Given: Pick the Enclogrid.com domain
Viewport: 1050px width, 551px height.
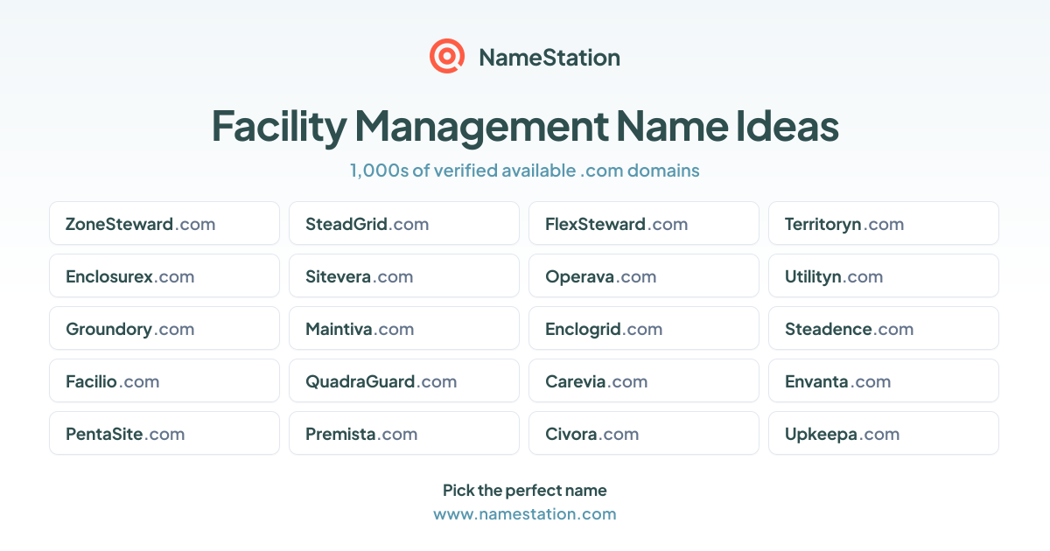Looking at the screenshot, I should (644, 329).
